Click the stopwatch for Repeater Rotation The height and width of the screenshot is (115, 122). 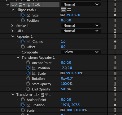(x=28, y=78)
